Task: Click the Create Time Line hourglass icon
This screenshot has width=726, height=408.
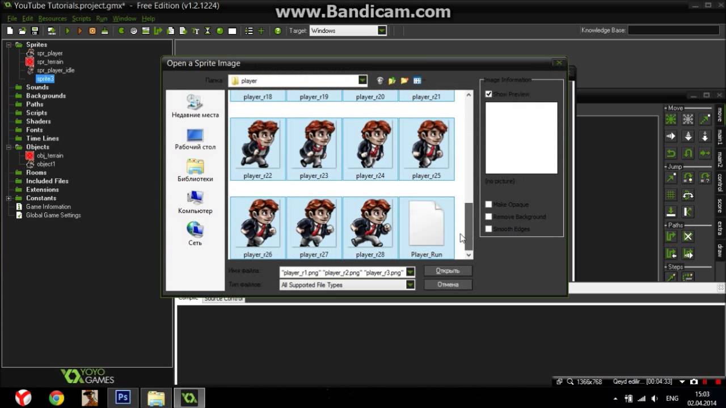Action: pyautogui.click(x=207, y=31)
